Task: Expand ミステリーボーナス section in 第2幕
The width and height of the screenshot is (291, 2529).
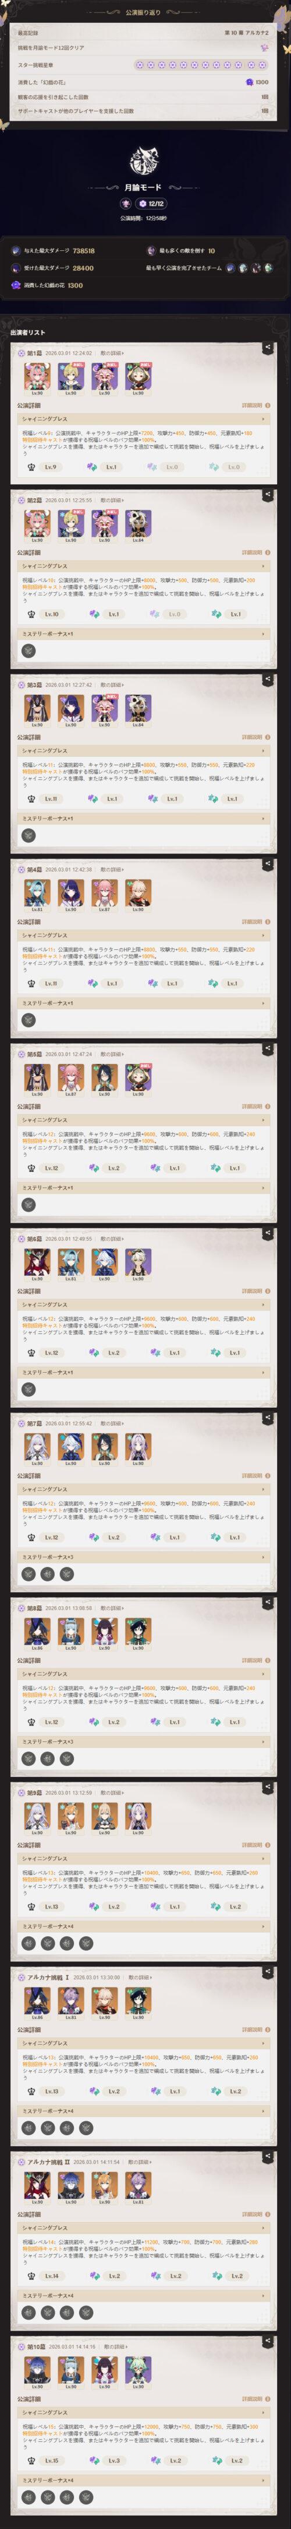Action: click(x=145, y=634)
